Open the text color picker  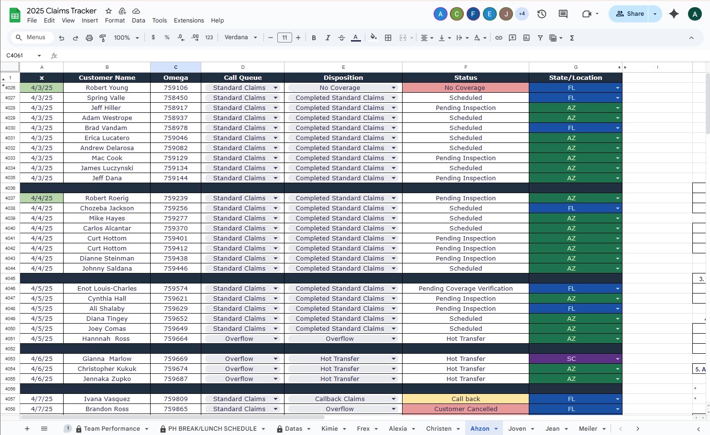click(x=356, y=38)
